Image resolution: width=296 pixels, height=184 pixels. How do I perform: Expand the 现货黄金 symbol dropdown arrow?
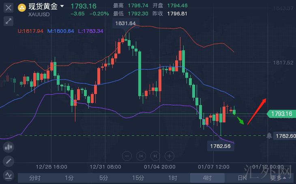click(x=62, y=6)
